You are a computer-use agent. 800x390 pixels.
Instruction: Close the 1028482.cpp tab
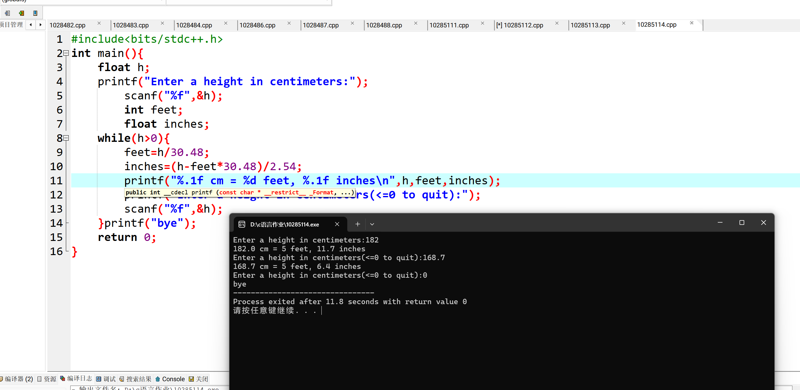(x=99, y=23)
